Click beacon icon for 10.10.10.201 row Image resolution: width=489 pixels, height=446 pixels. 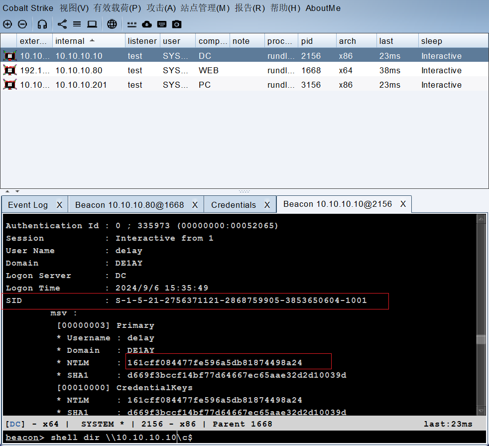coord(10,85)
